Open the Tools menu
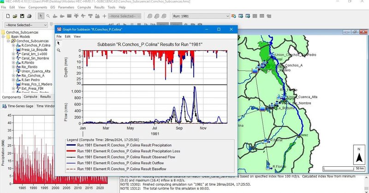 (x=111, y=7)
